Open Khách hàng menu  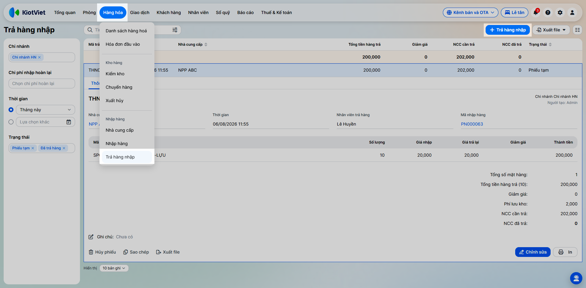click(x=169, y=12)
